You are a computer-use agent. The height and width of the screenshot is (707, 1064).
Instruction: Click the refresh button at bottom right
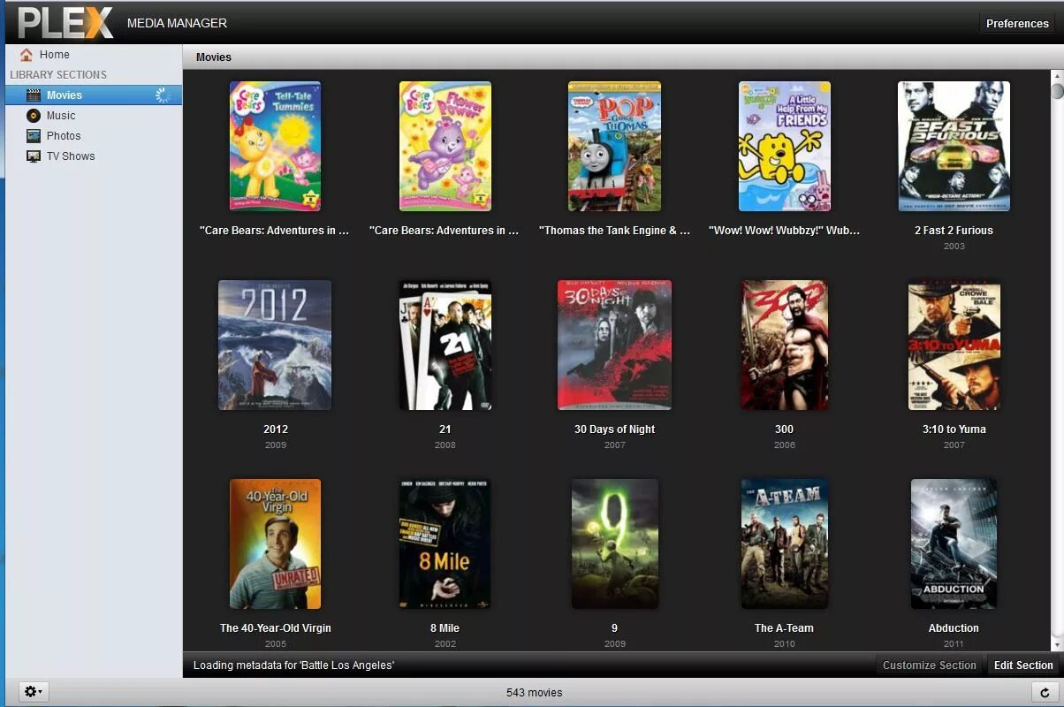tap(1045, 693)
